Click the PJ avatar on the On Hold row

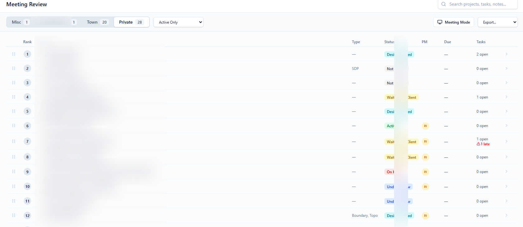[x=425, y=172]
